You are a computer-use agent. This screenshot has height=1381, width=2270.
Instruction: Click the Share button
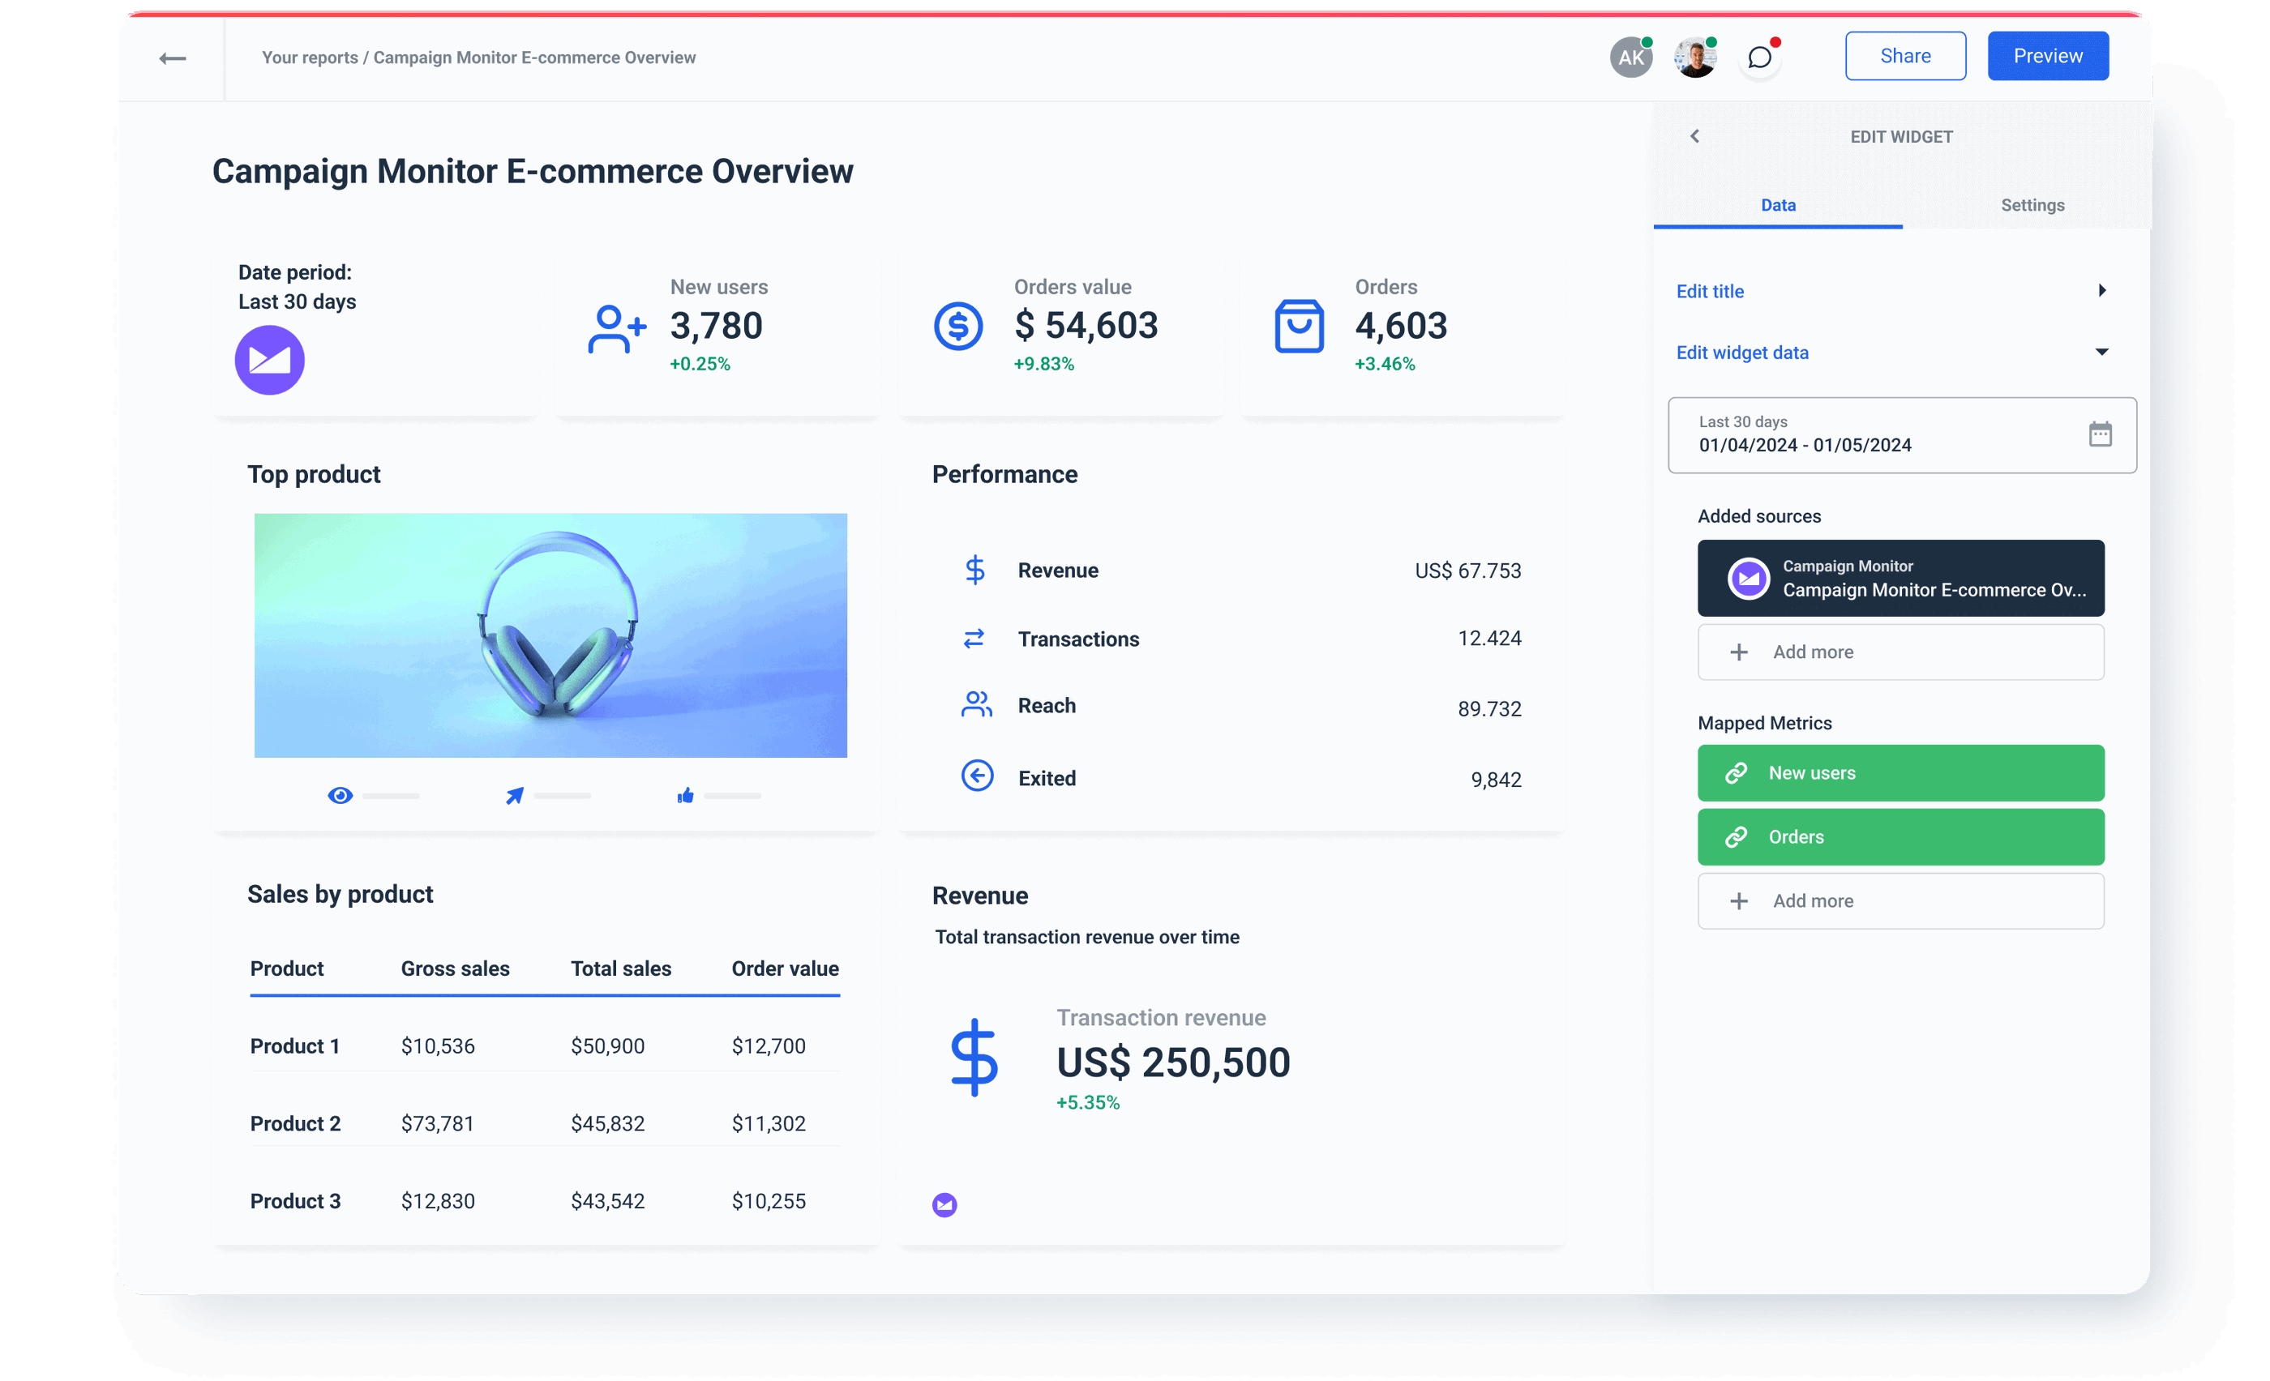click(1904, 55)
